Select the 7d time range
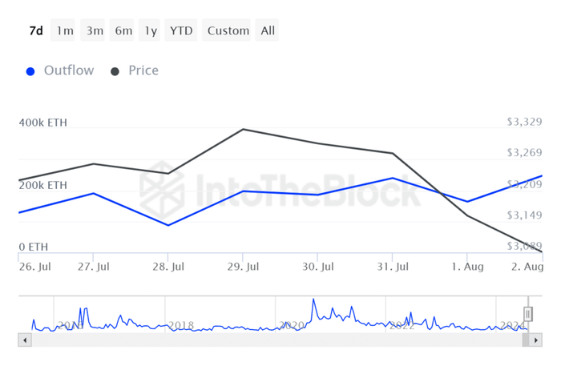Image resolution: width=561 pixels, height=374 pixels. pos(36,30)
